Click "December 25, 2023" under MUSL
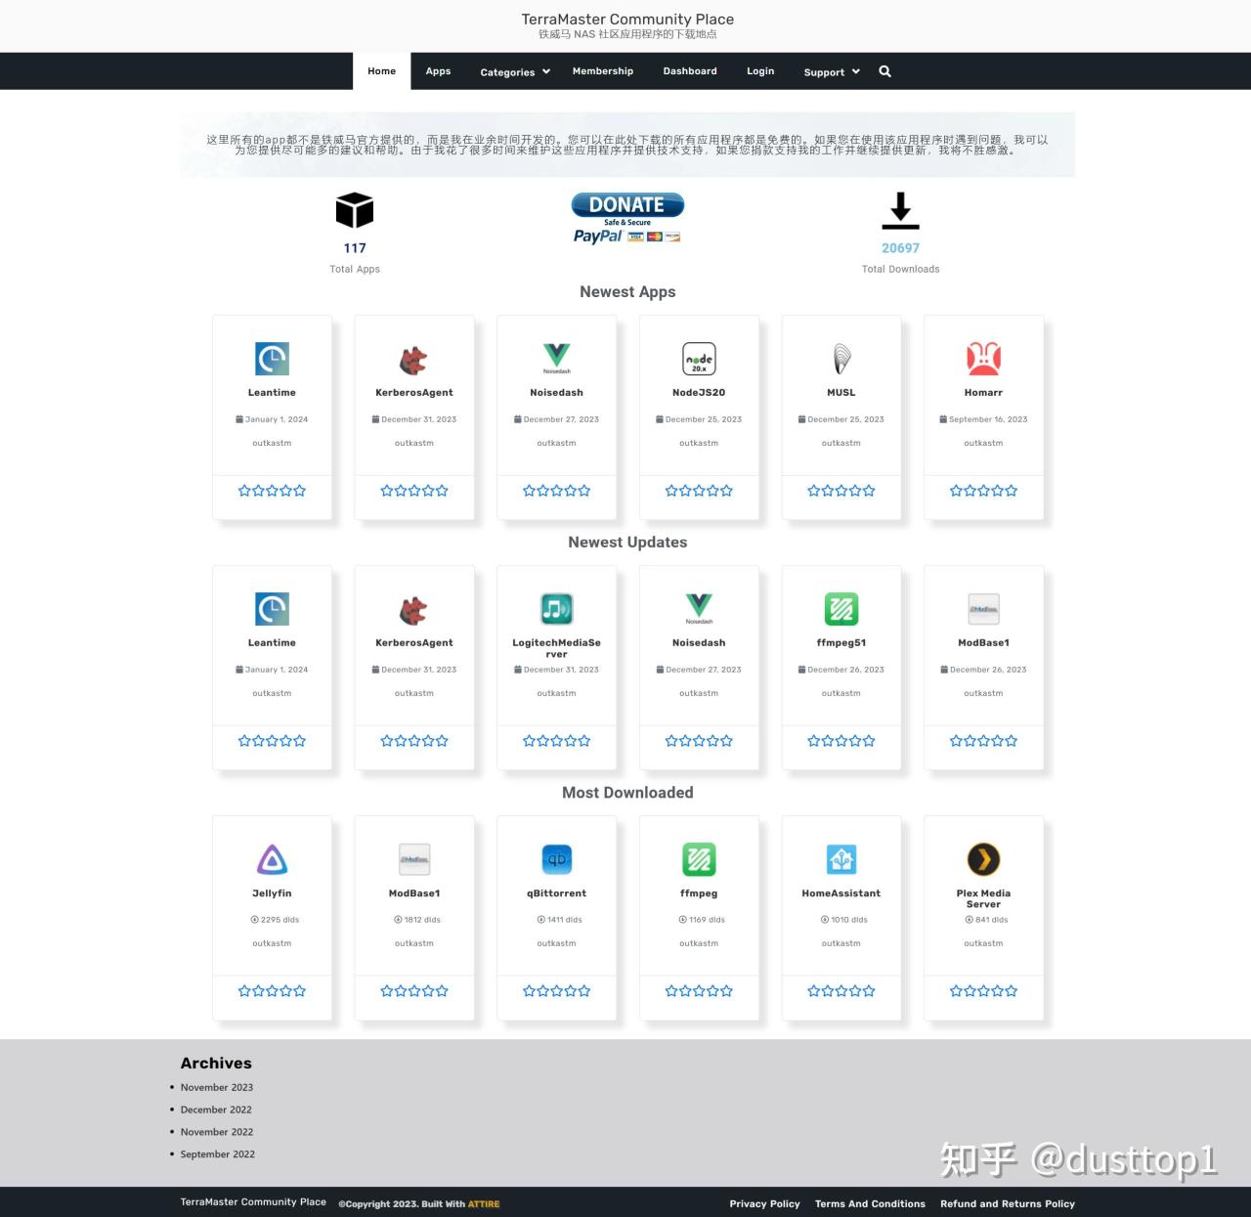The height and width of the screenshot is (1217, 1251). (x=841, y=419)
